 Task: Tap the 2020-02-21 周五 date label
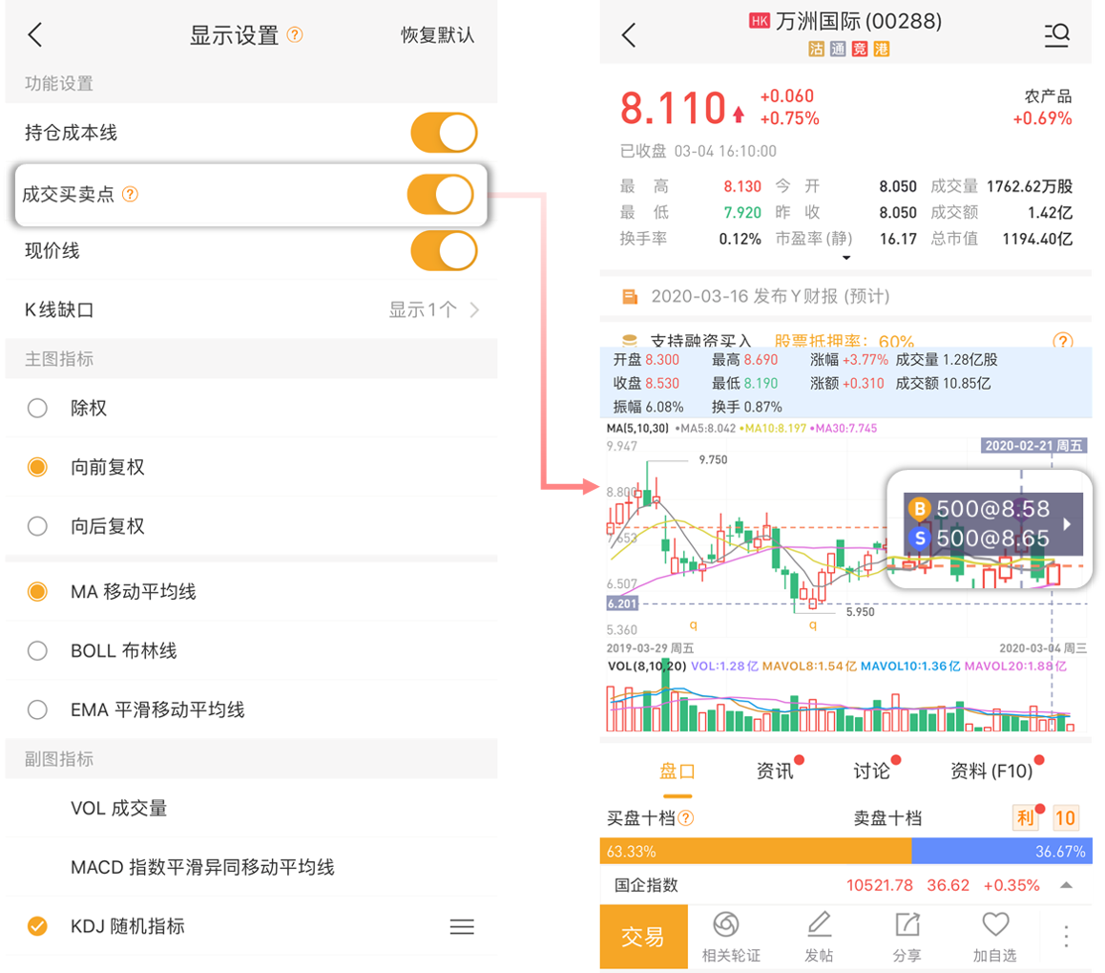click(x=1033, y=446)
